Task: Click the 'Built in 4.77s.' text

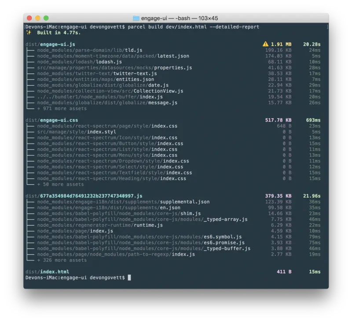Action: tap(59, 33)
